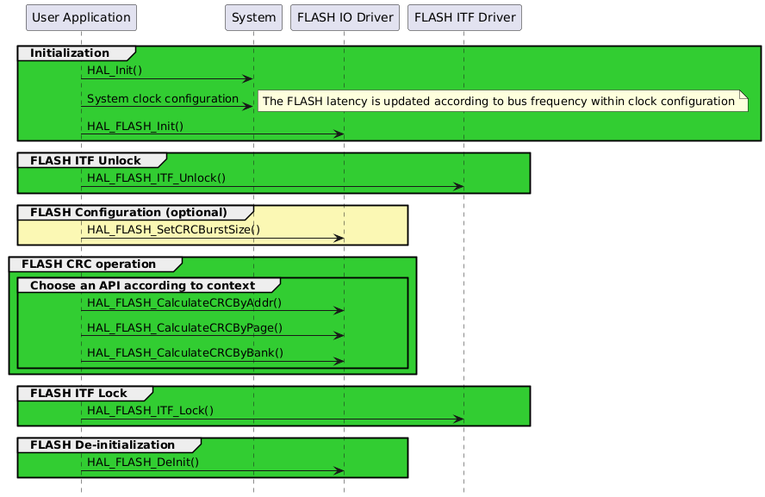Click the System participant box
This screenshot has height=497, width=765.
click(253, 17)
